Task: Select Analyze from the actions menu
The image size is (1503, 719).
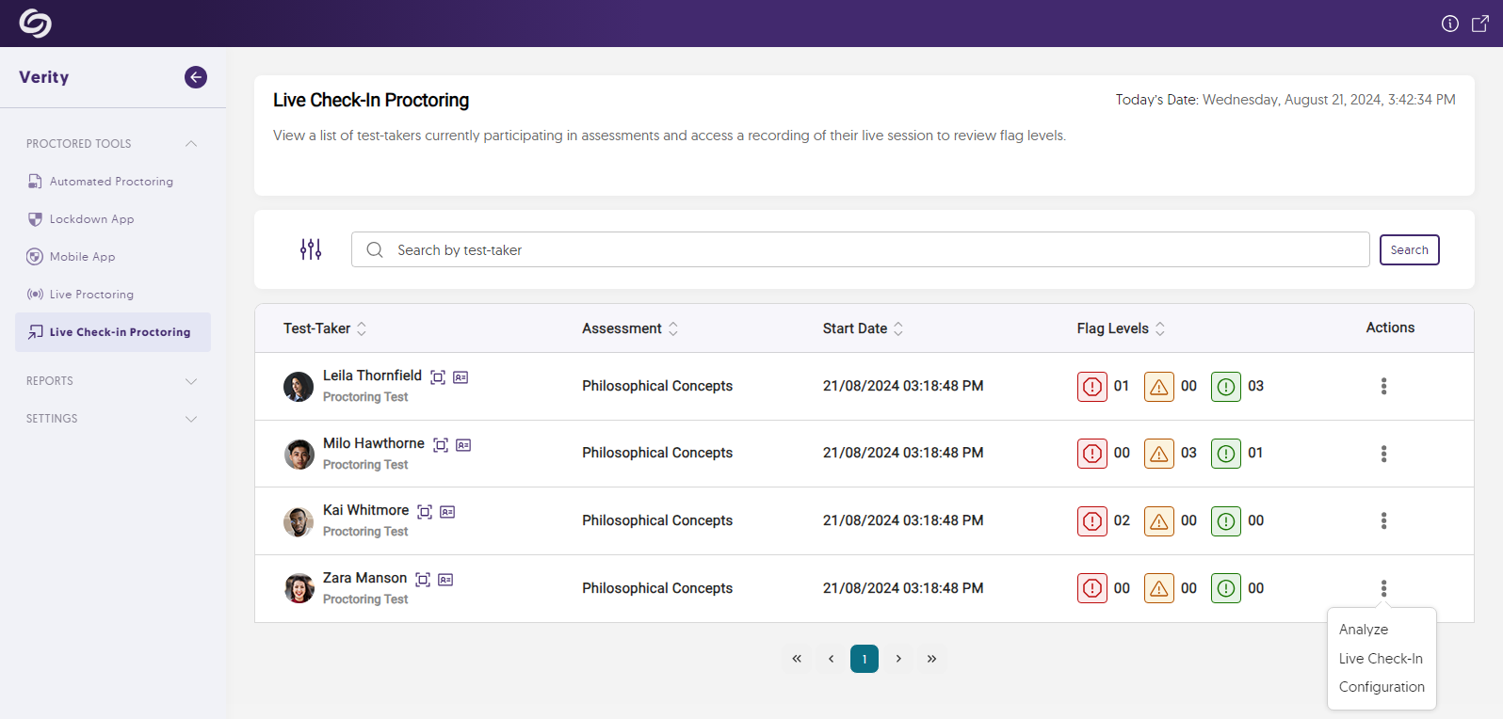Action: click(1364, 630)
